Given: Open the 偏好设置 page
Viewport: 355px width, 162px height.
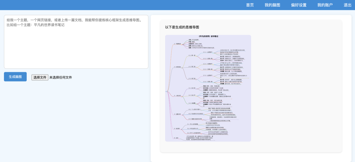Looking at the screenshot, I should tap(299, 5).
